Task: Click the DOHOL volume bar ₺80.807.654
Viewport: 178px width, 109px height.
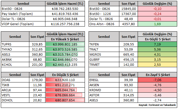Action: coord(65,100)
